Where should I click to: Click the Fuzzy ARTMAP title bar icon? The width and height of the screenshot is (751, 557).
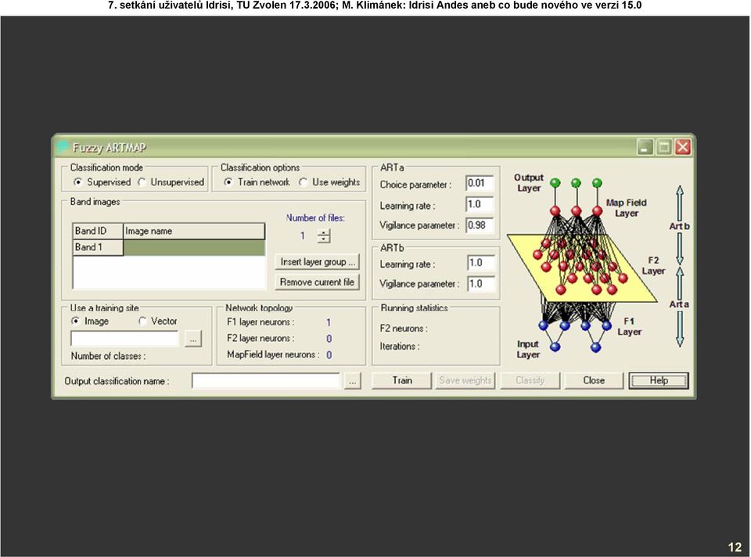pyautogui.click(x=63, y=148)
